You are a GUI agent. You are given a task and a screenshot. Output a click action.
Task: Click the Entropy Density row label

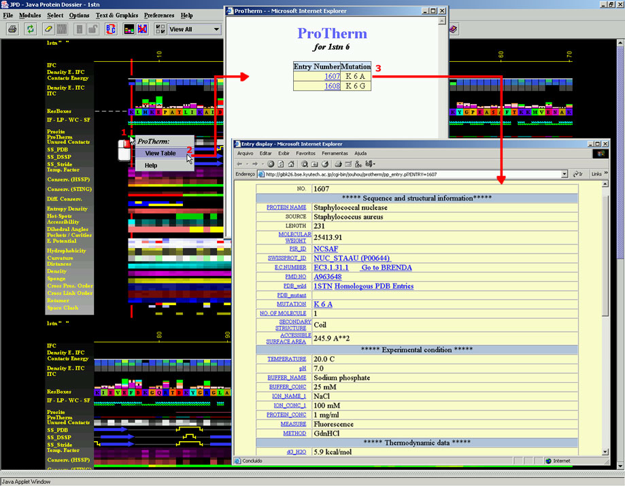tap(67, 209)
